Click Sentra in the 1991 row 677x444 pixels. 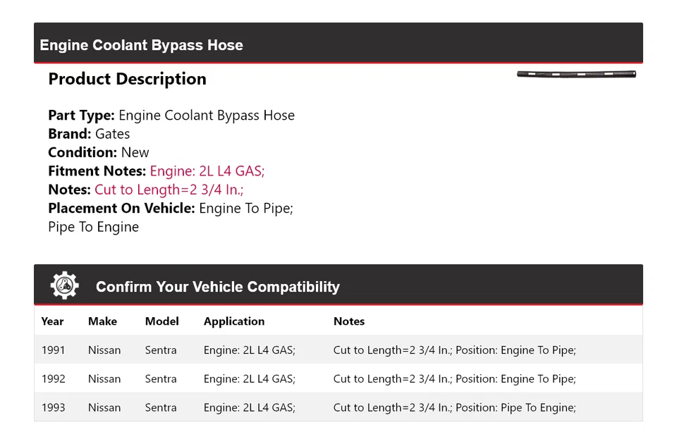point(161,350)
